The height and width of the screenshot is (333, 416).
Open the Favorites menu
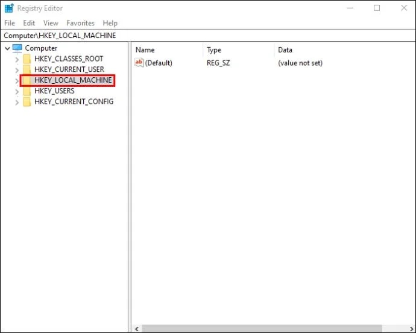(80, 23)
